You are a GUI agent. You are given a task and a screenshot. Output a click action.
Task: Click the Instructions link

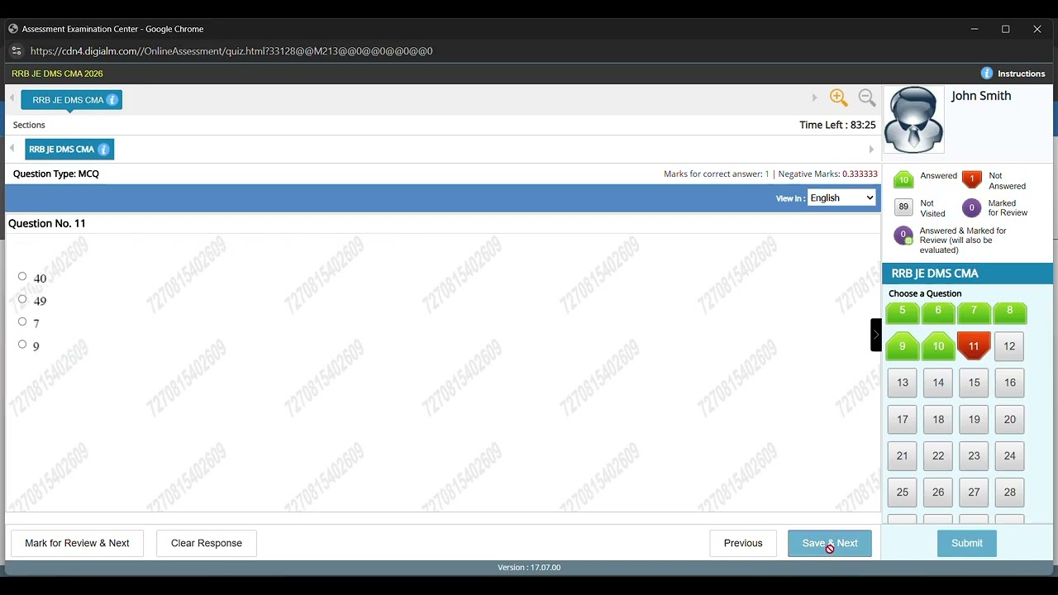tap(1021, 74)
